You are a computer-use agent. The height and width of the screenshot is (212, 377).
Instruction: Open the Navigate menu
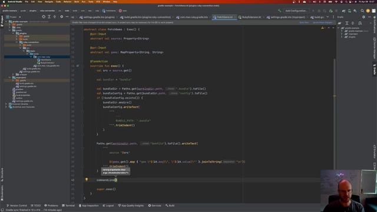49,2
